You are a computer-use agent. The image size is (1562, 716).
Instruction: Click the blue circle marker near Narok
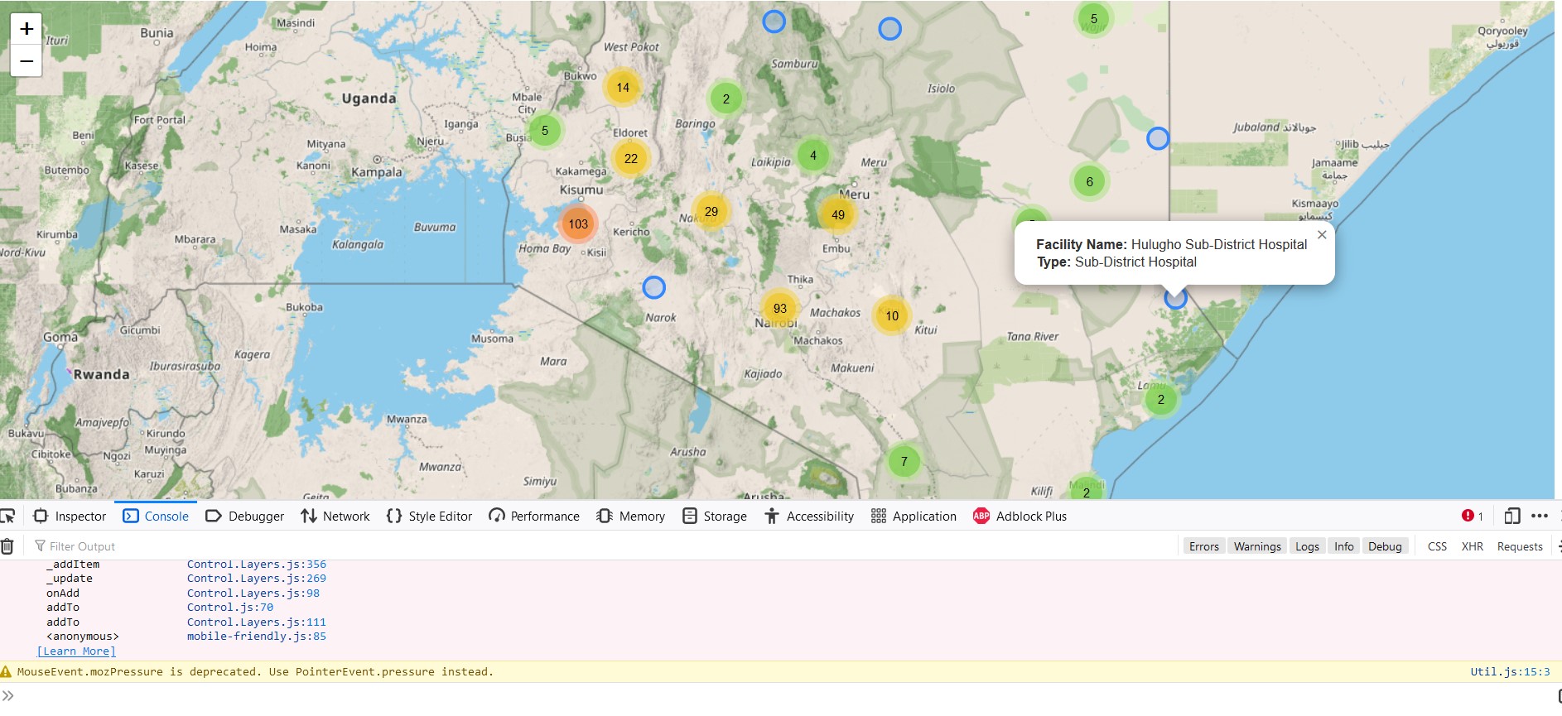654,287
